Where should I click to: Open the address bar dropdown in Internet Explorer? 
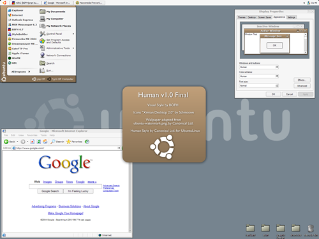(x=119, y=148)
